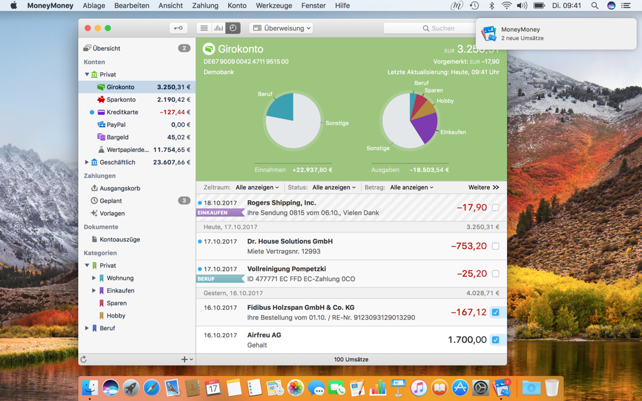This screenshot has width=642, height=401.
Task: Open the Betrag filter dropdown
Action: pyautogui.click(x=411, y=187)
